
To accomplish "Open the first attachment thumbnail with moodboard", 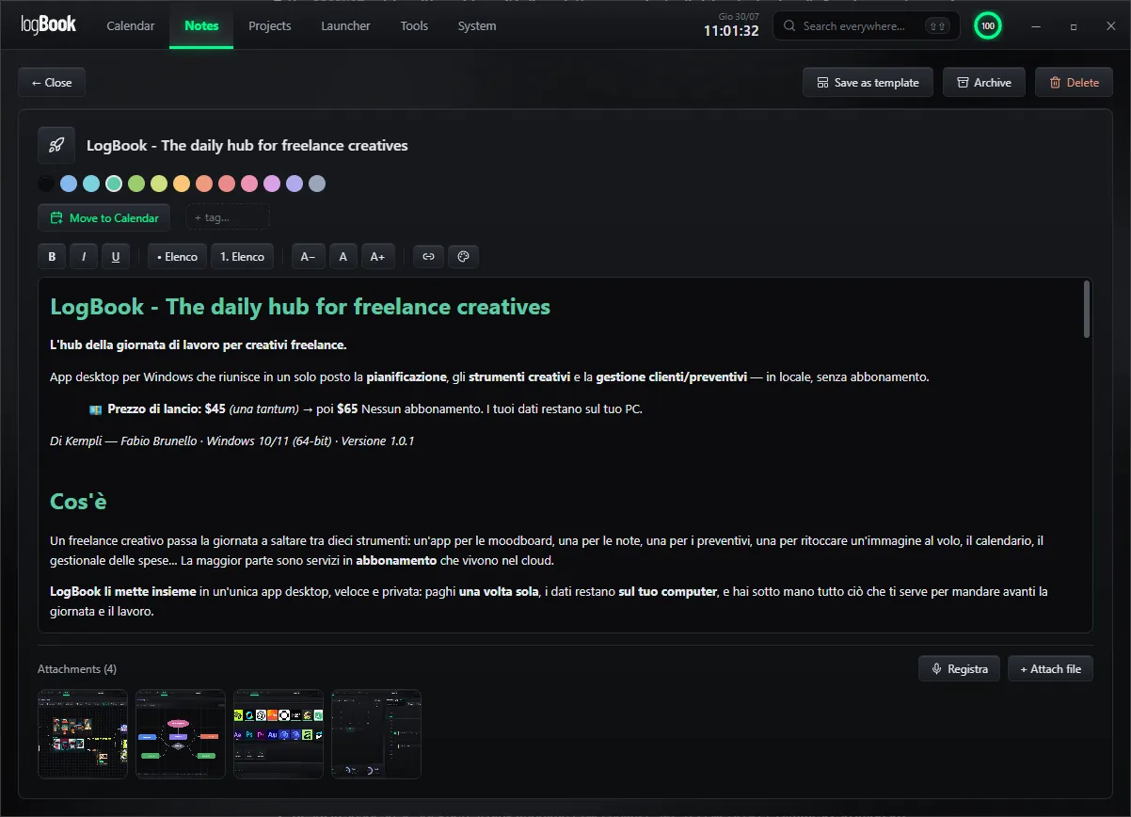I will coord(83,734).
